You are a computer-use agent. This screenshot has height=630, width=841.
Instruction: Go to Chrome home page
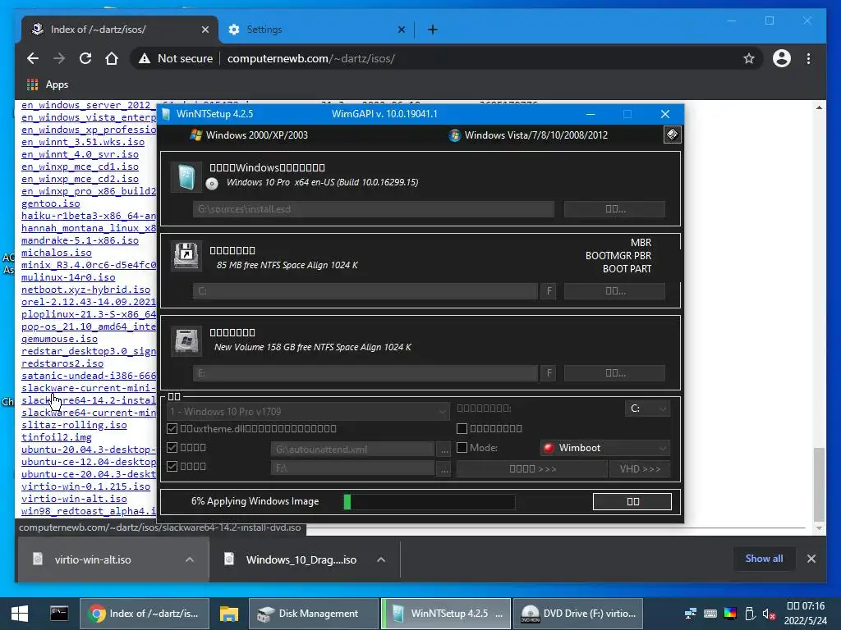click(x=112, y=58)
